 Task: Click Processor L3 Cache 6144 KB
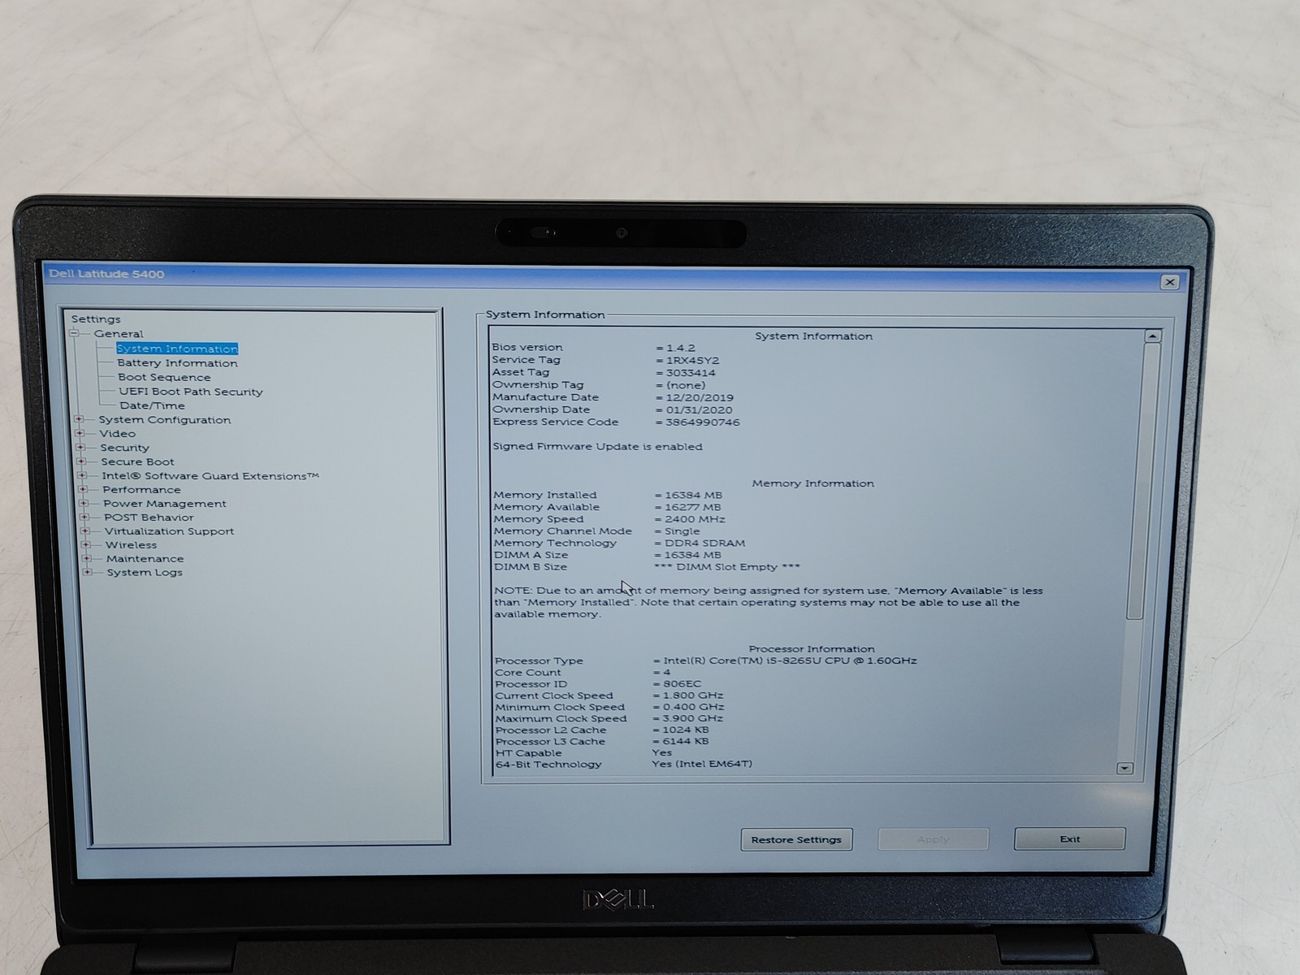click(x=686, y=741)
